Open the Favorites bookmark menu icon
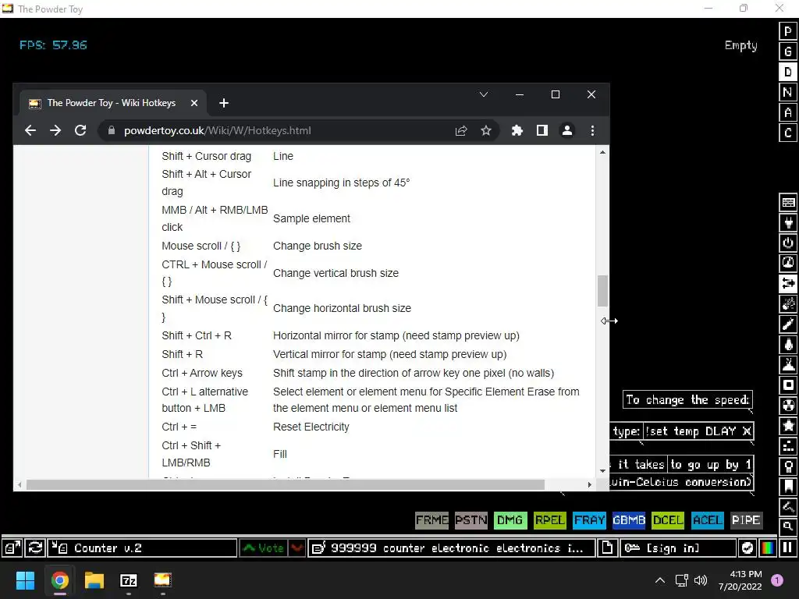 pyautogui.click(x=788, y=487)
